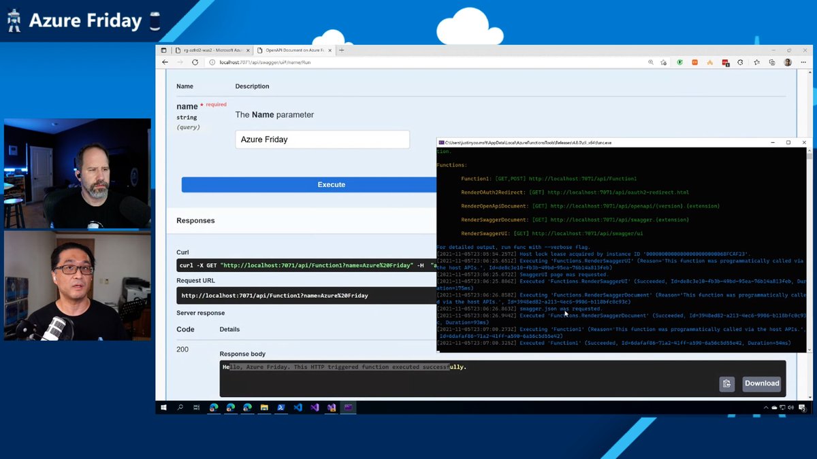Click the browser Refresh icon
The width and height of the screenshot is (817, 459).
point(195,62)
